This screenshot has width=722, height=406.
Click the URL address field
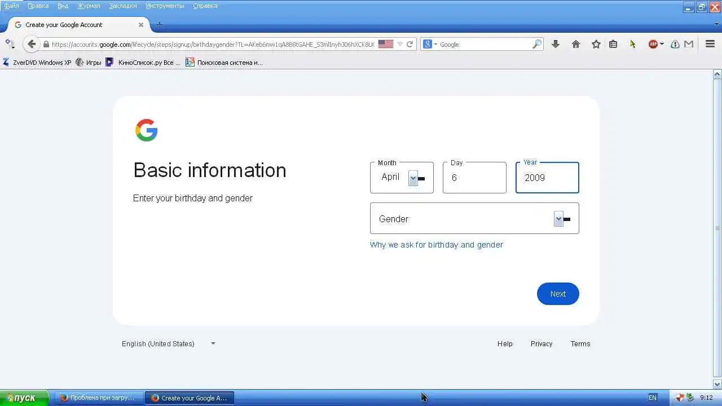point(213,44)
